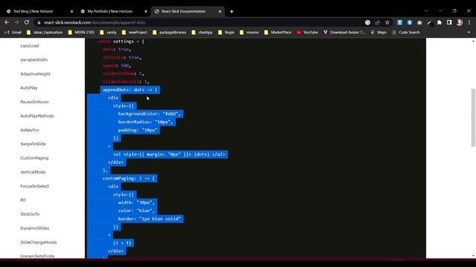Image resolution: width=476 pixels, height=267 pixels.
Task: Open the Download Avatar bookmark
Action: (x=344, y=33)
